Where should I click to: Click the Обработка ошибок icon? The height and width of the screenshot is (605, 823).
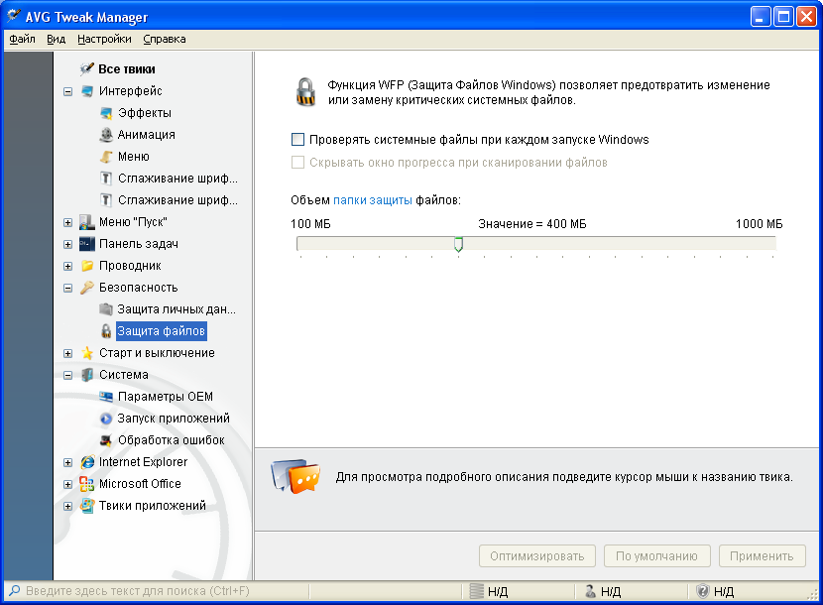tap(106, 440)
